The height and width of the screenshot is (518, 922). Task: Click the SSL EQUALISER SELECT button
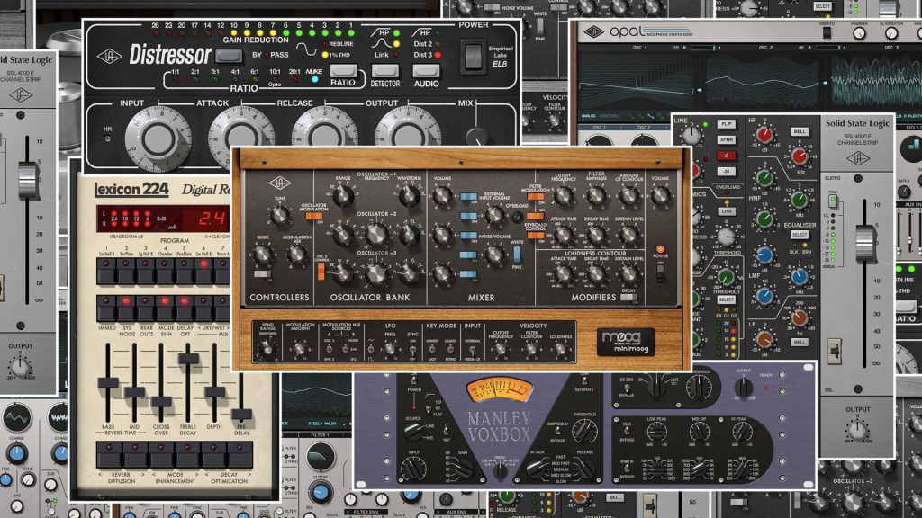coord(800,235)
